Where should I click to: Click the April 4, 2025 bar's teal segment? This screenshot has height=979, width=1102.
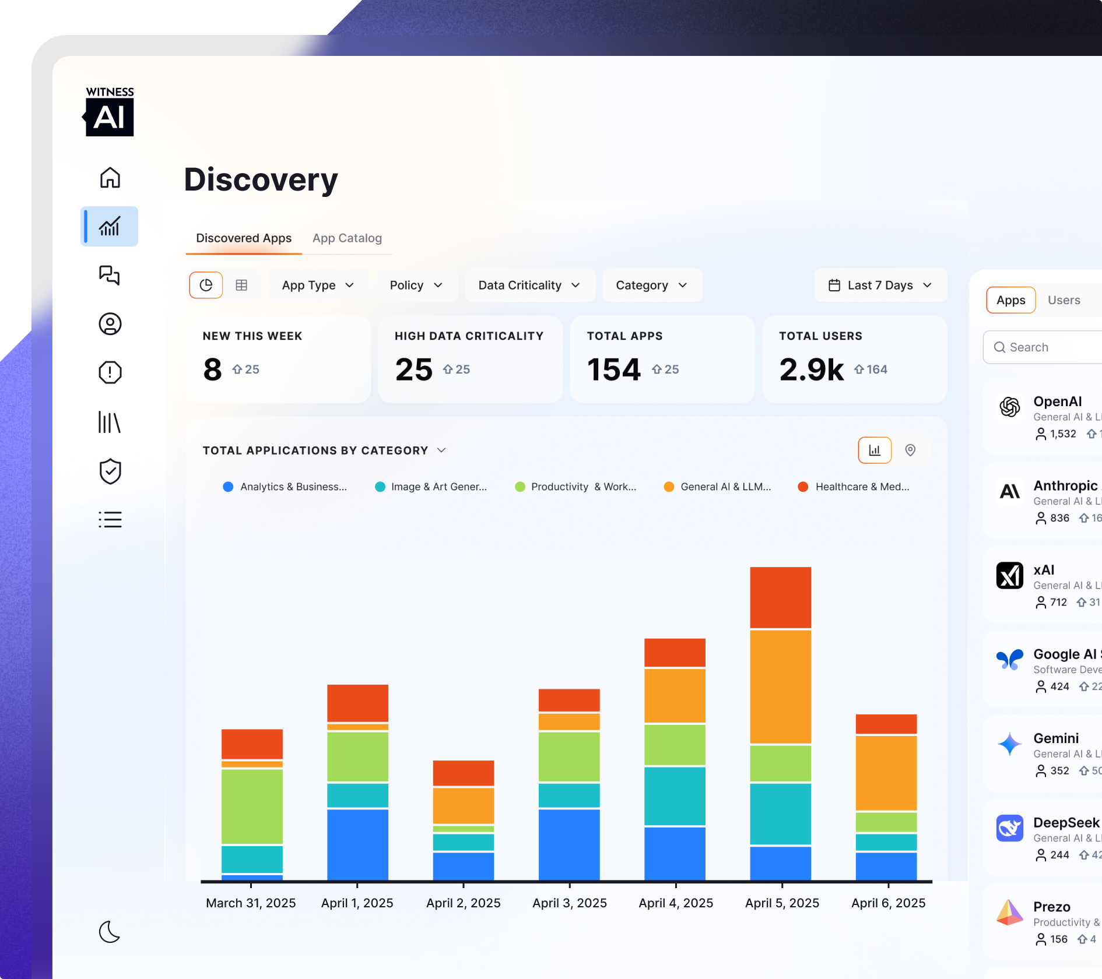coord(675,796)
